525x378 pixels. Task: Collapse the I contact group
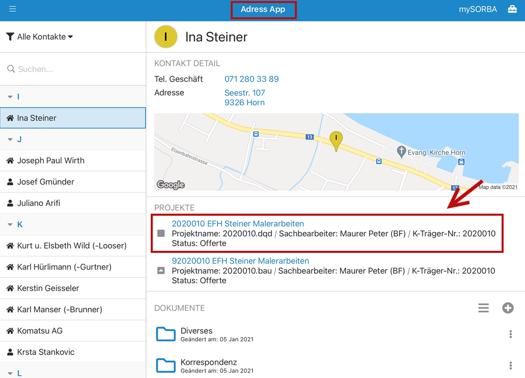click(x=10, y=97)
